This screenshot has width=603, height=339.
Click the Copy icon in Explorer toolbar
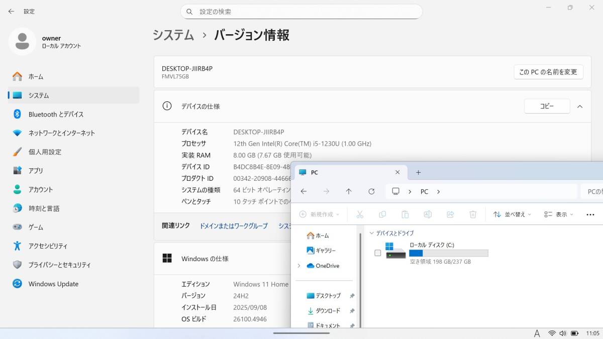point(382,214)
